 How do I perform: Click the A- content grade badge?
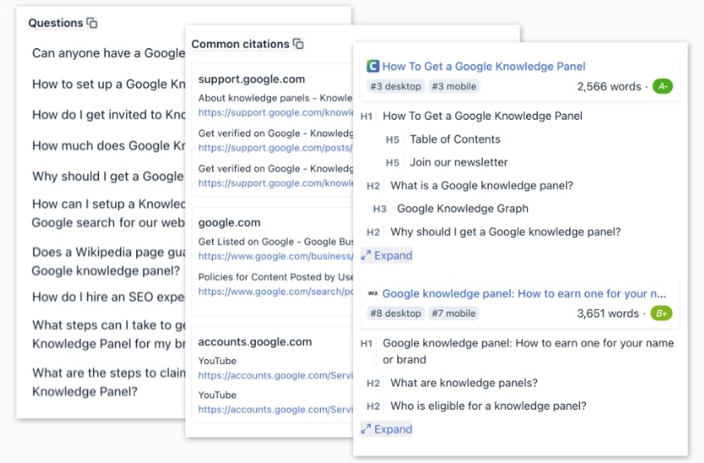pyautogui.click(x=662, y=86)
